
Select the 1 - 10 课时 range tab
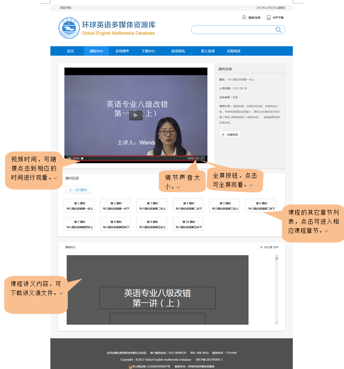(78, 190)
